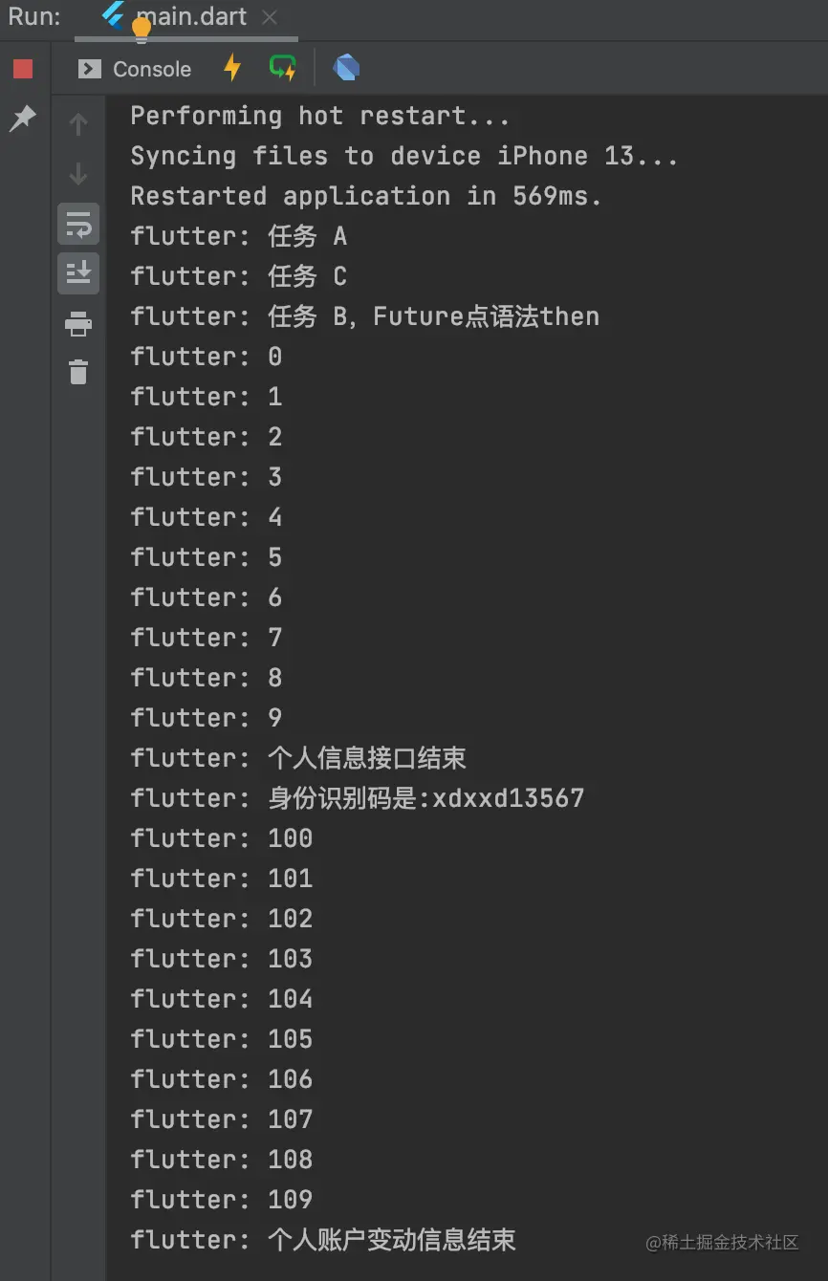Trigger Flutter Hot Reload lightning icon

[x=232, y=68]
